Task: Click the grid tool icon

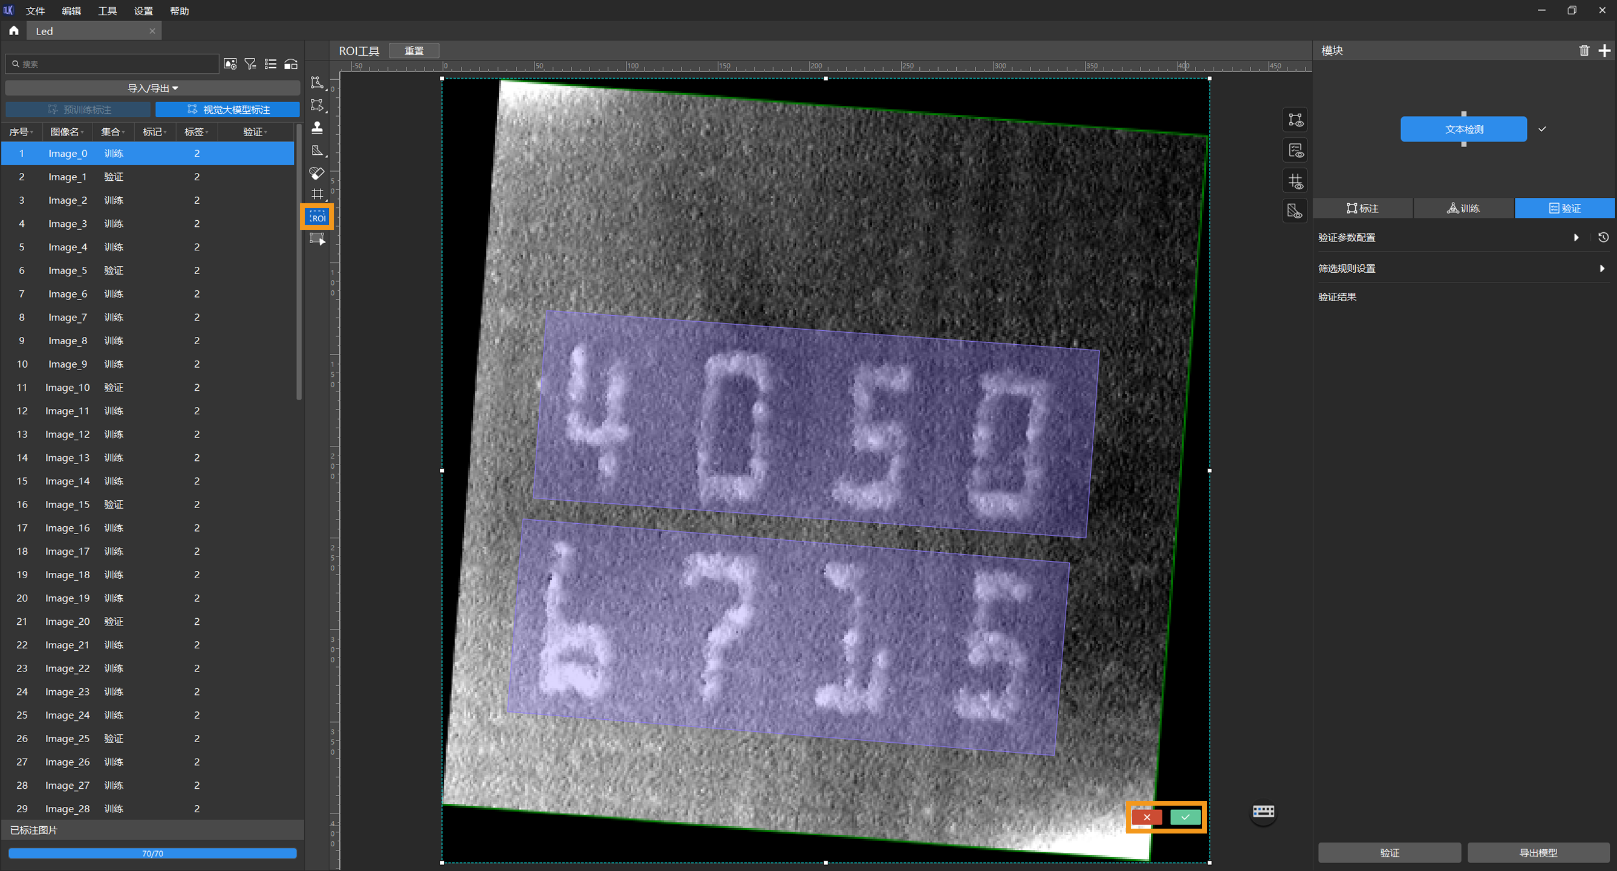Action: coord(317,194)
